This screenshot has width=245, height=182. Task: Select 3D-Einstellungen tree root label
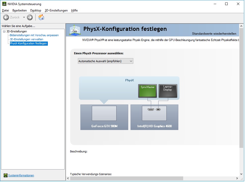click(x=17, y=31)
